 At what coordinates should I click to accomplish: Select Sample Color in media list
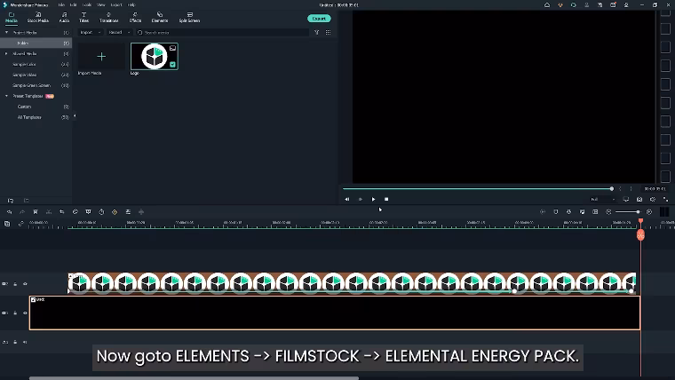[x=24, y=64]
